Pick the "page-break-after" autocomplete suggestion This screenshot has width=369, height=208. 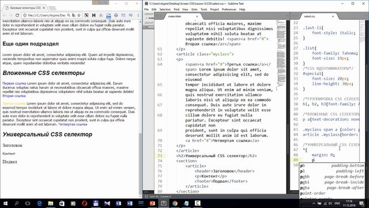[332, 188]
